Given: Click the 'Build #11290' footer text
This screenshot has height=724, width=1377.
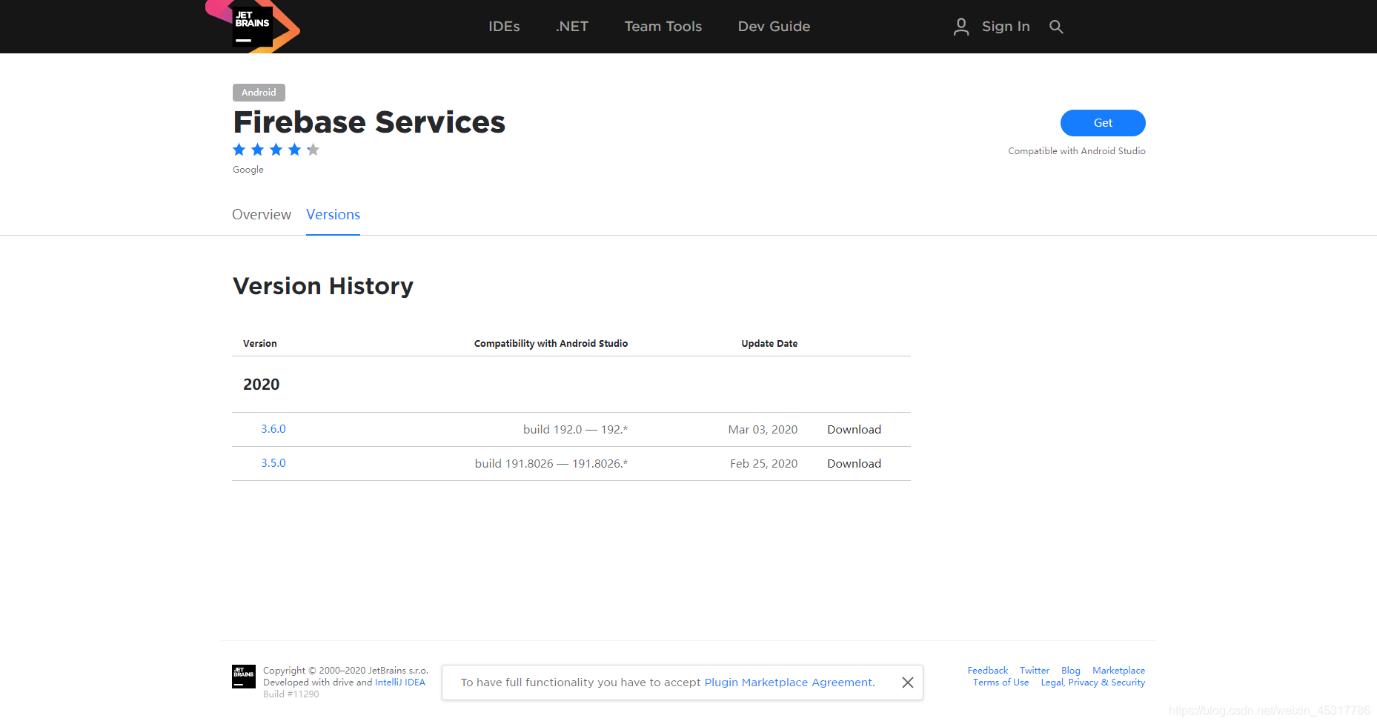Looking at the screenshot, I should [291, 694].
